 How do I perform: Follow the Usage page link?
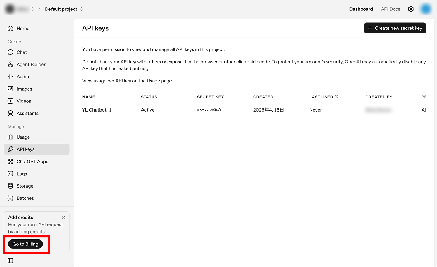click(x=159, y=81)
